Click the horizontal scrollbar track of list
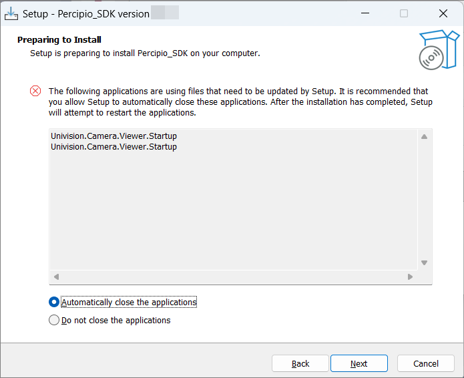Screen dimensions: 464x378 click(233, 276)
